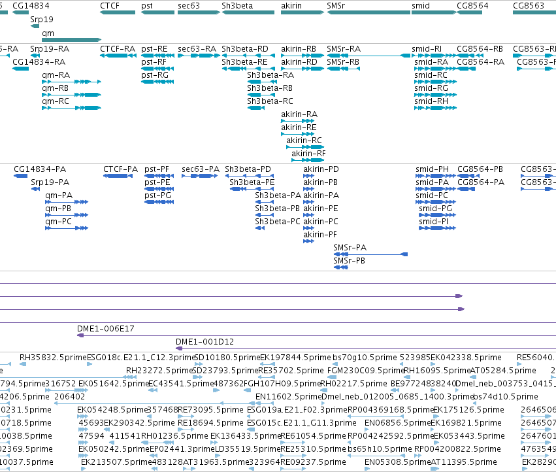Select the smid-RG transcript
This screenshot has width=556, height=472.
click(x=435, y=95)
